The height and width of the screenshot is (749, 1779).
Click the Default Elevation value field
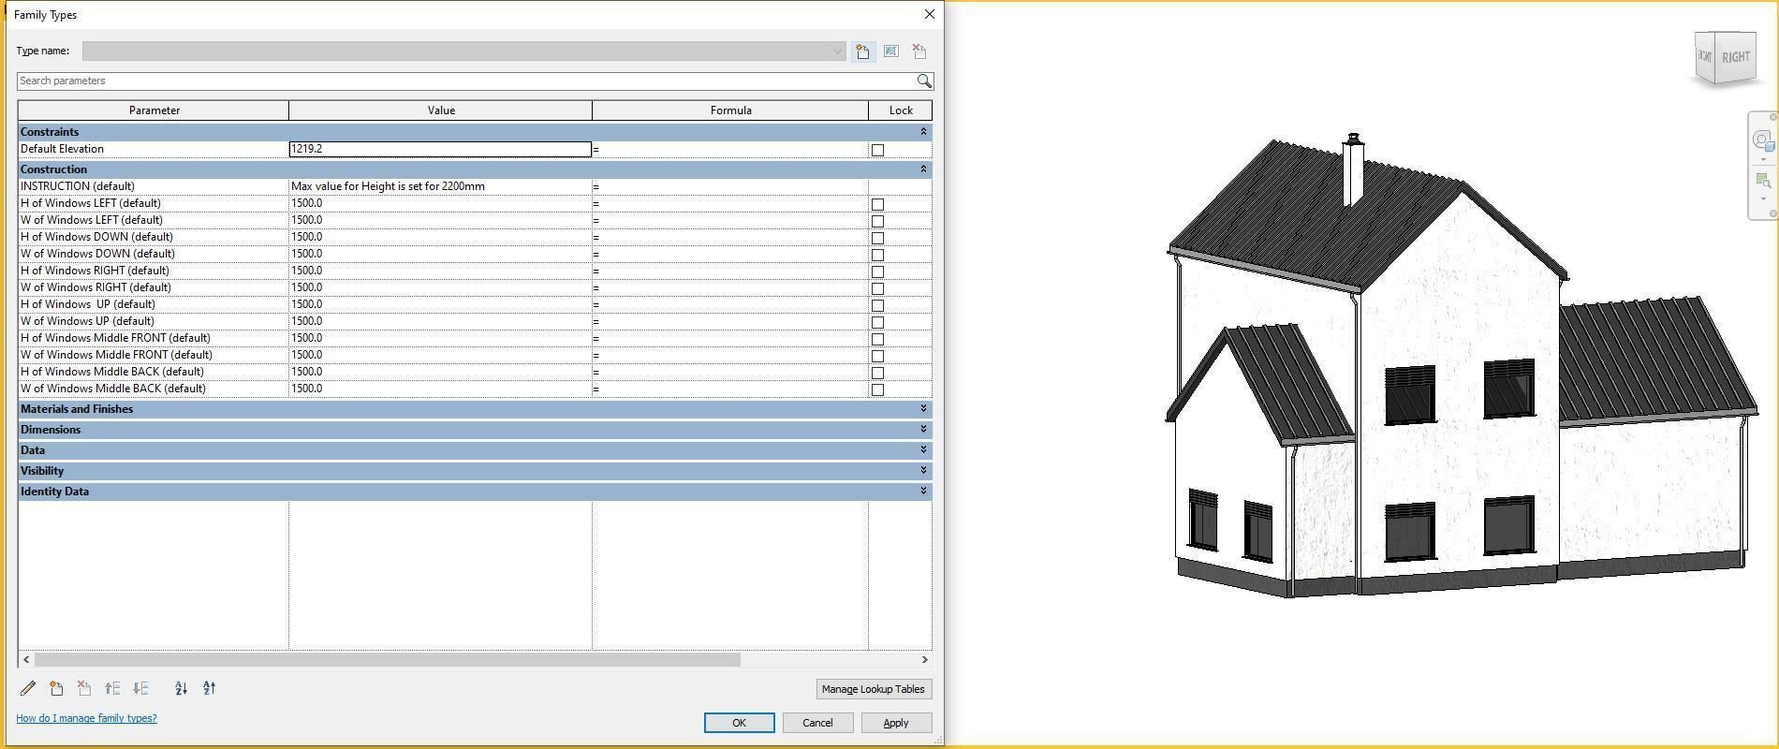pyautogui.click(x=440, y=149)
